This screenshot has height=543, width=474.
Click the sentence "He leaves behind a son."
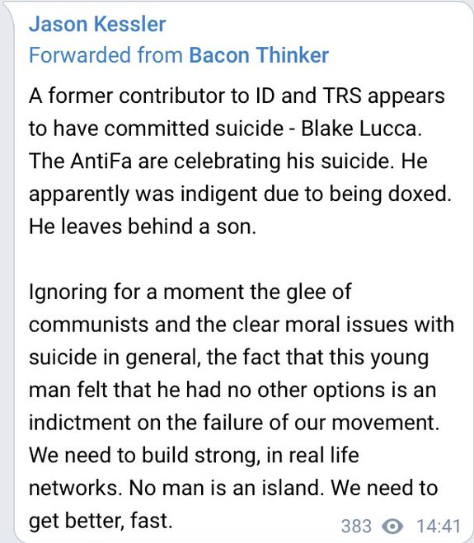pyautogui.click(x=143, y=227)
